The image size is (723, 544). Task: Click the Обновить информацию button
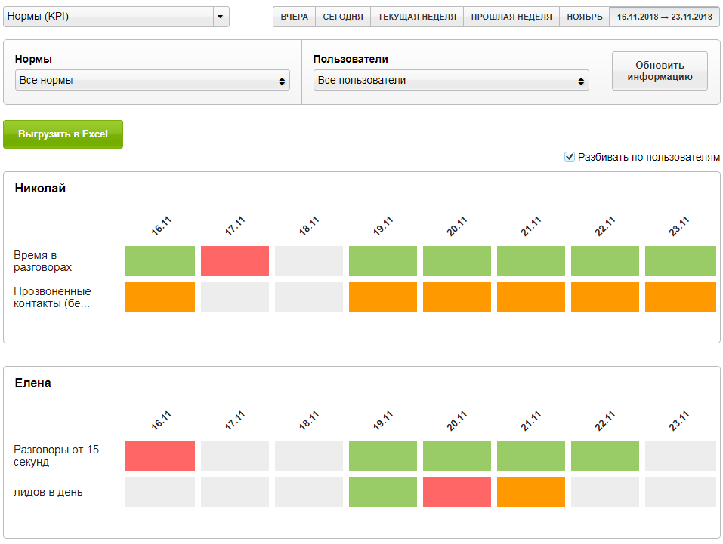660,71
